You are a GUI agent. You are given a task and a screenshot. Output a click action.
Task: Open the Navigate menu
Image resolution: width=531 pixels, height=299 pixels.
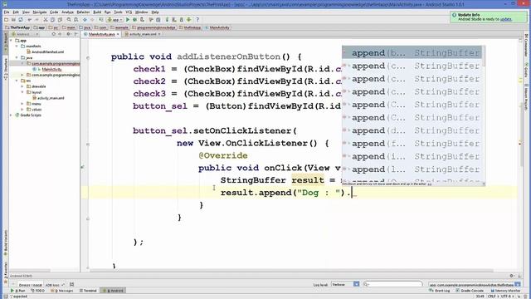[40, 12]
